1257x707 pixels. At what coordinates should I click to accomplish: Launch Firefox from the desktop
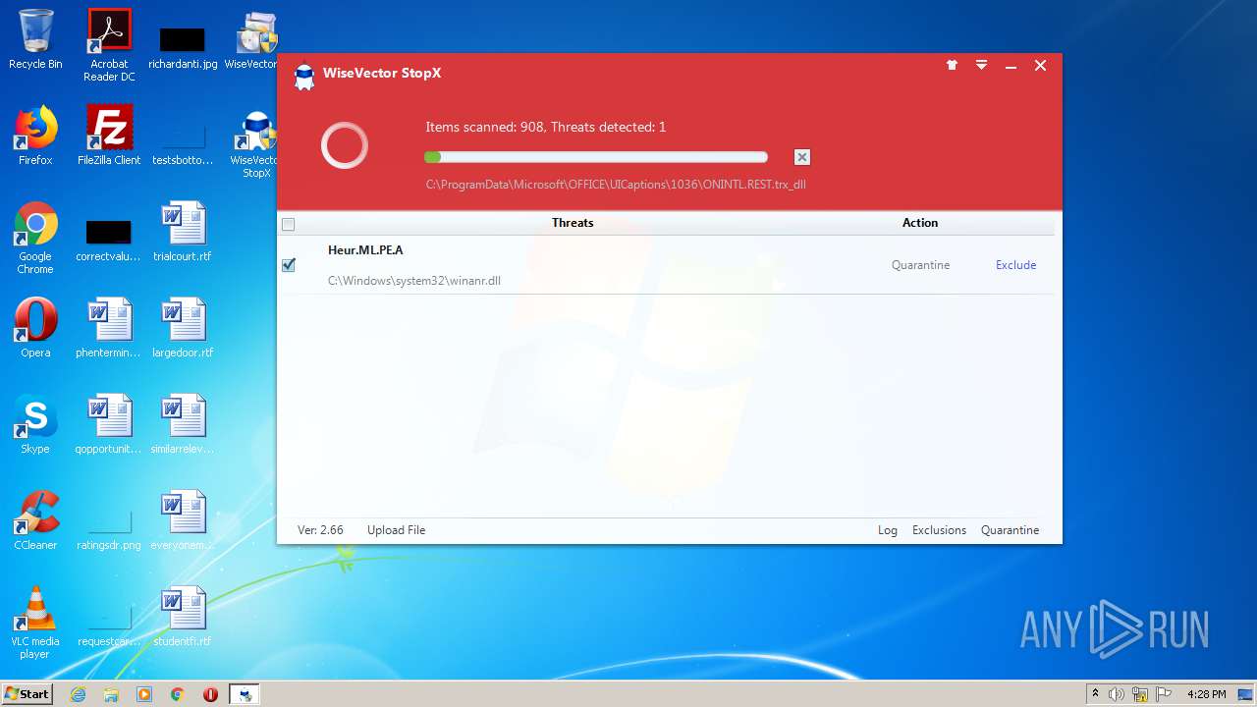pyautogui.click(x=35, y=136)
